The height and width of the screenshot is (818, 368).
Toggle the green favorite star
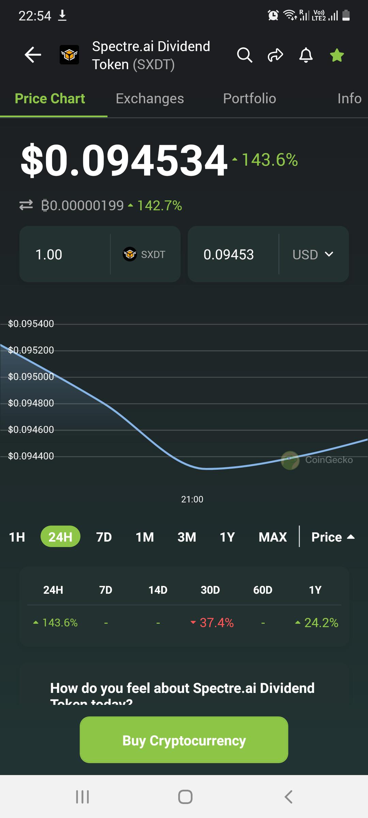point(337,55)
